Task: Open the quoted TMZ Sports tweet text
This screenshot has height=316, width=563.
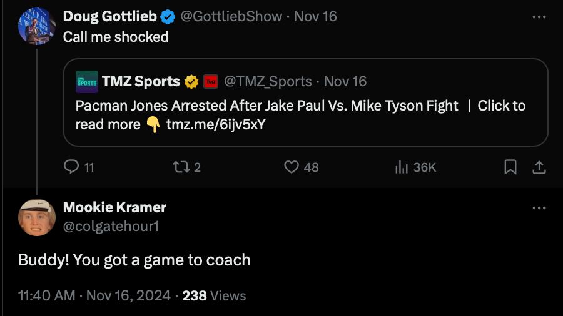Action: click(267, 106)
